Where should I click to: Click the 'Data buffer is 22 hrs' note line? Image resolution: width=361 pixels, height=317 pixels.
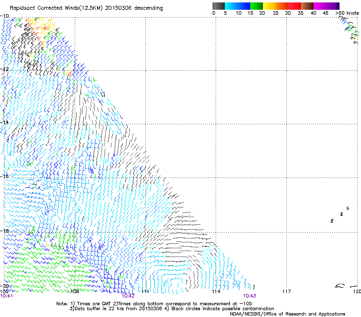[x=172, y=309]
